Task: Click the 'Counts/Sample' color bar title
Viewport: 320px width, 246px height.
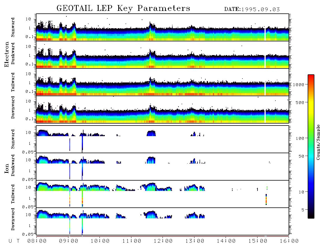Action: tap(318, 142)
